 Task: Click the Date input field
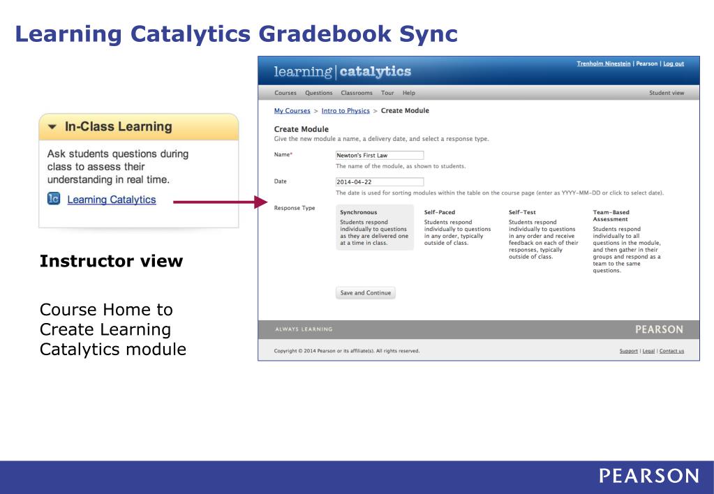380,181
